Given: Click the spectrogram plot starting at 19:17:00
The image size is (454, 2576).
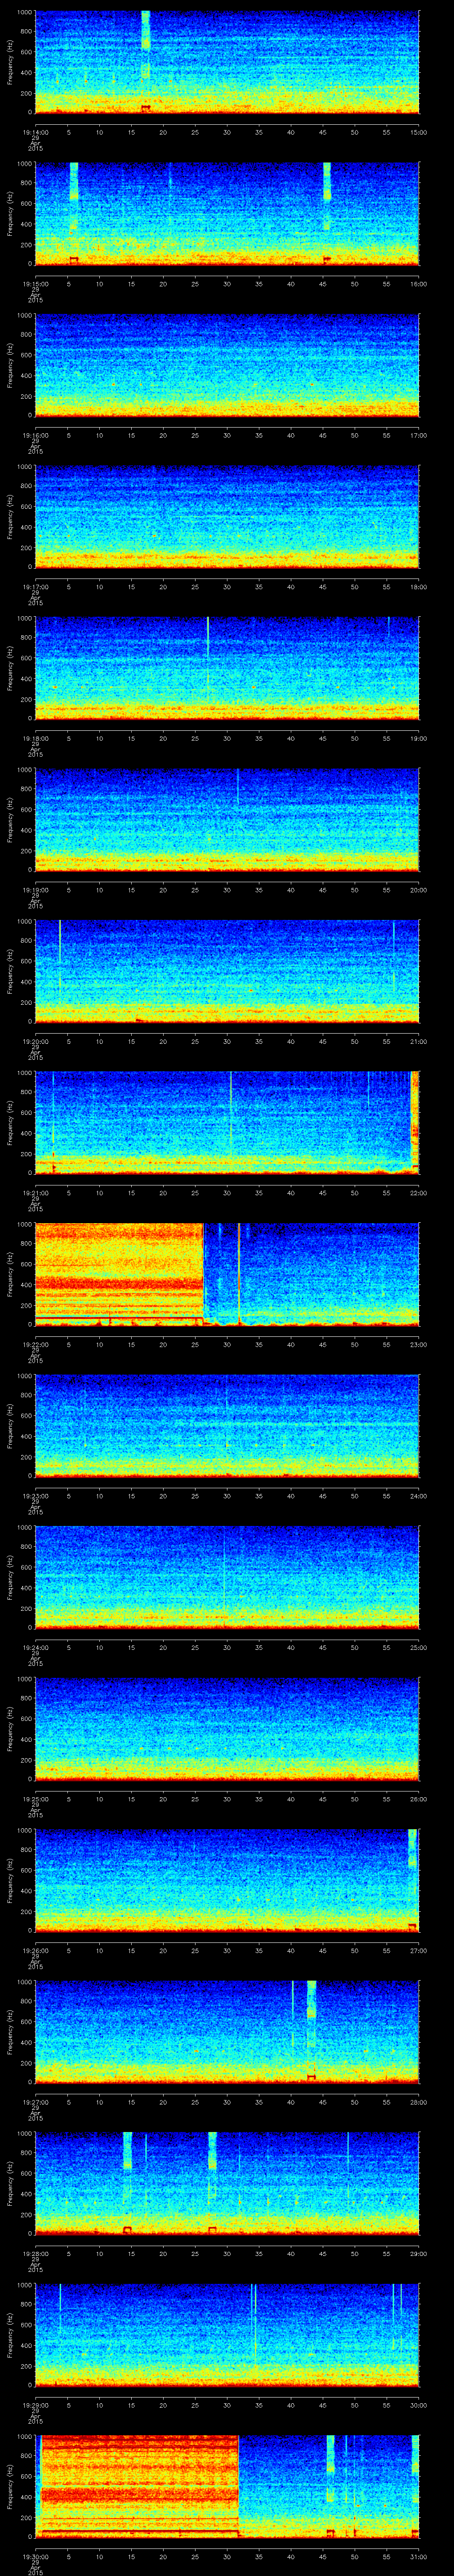Looking at the screenshot, I should pos(227,517).
